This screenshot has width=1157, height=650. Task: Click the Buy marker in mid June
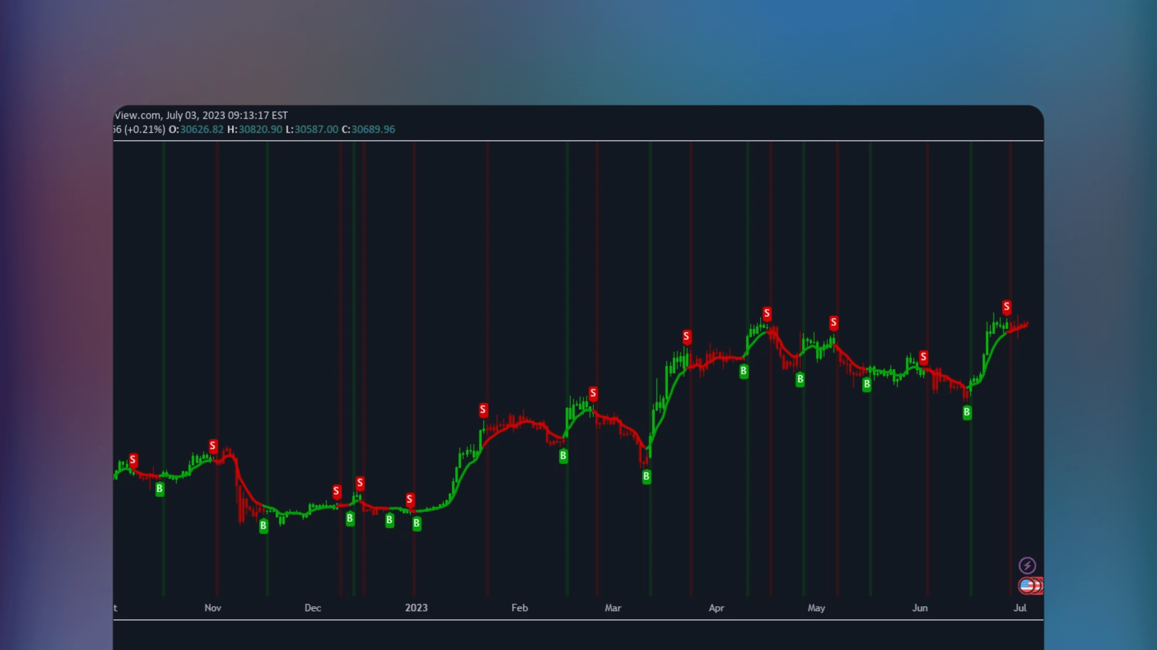[x=967, y=412]
